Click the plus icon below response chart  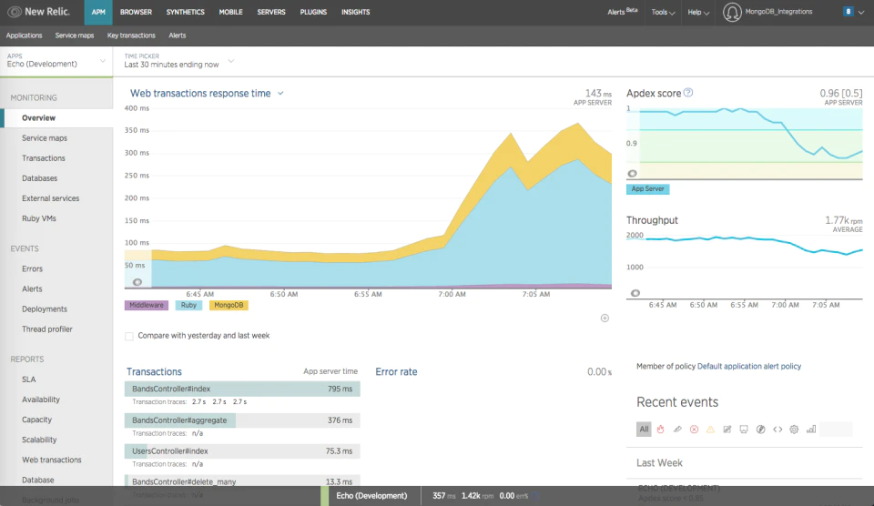(605, 319)
